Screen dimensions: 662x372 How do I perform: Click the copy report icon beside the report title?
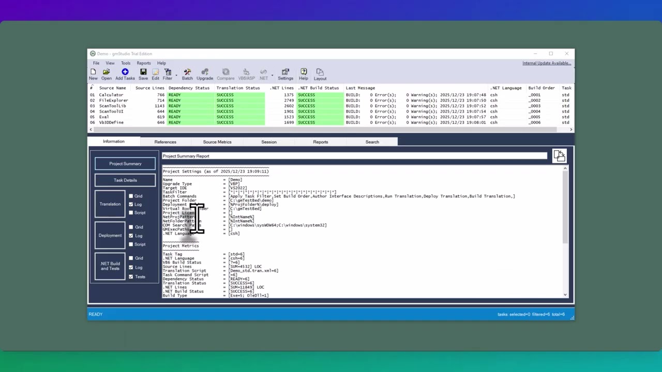coord(559,156)
